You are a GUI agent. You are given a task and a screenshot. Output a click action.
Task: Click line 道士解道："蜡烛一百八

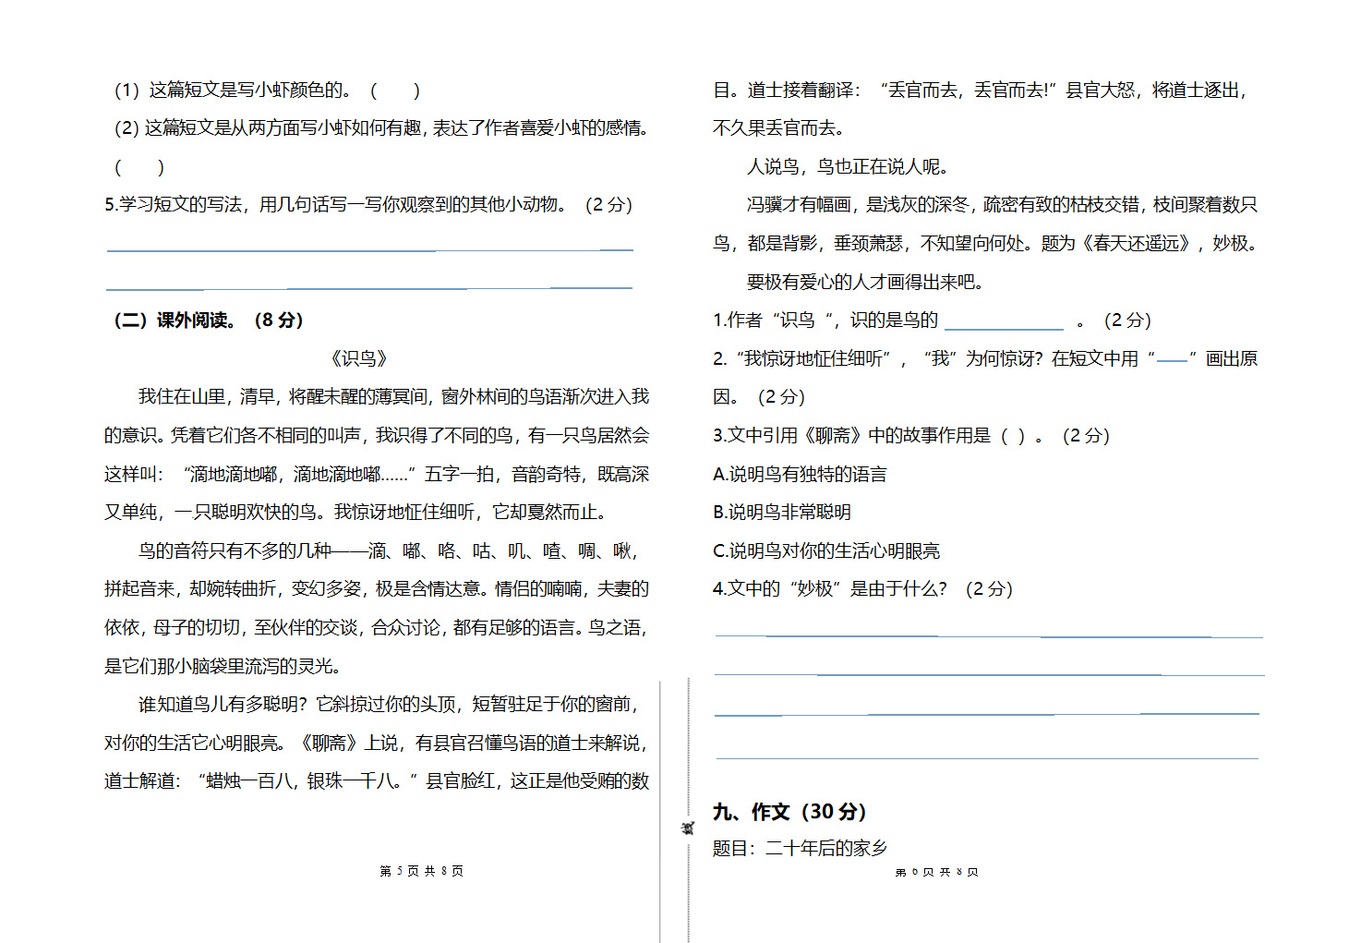pos(377,781)
